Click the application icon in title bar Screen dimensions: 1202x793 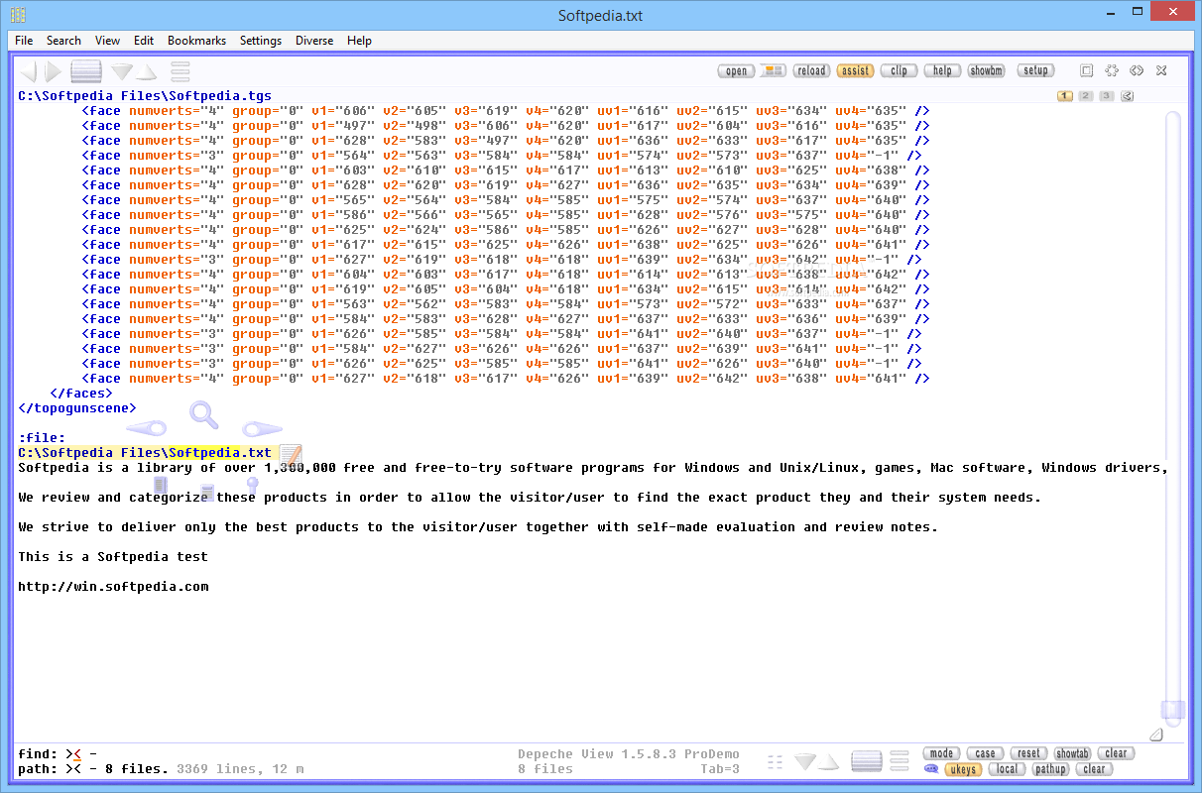[x=18, y=15]
